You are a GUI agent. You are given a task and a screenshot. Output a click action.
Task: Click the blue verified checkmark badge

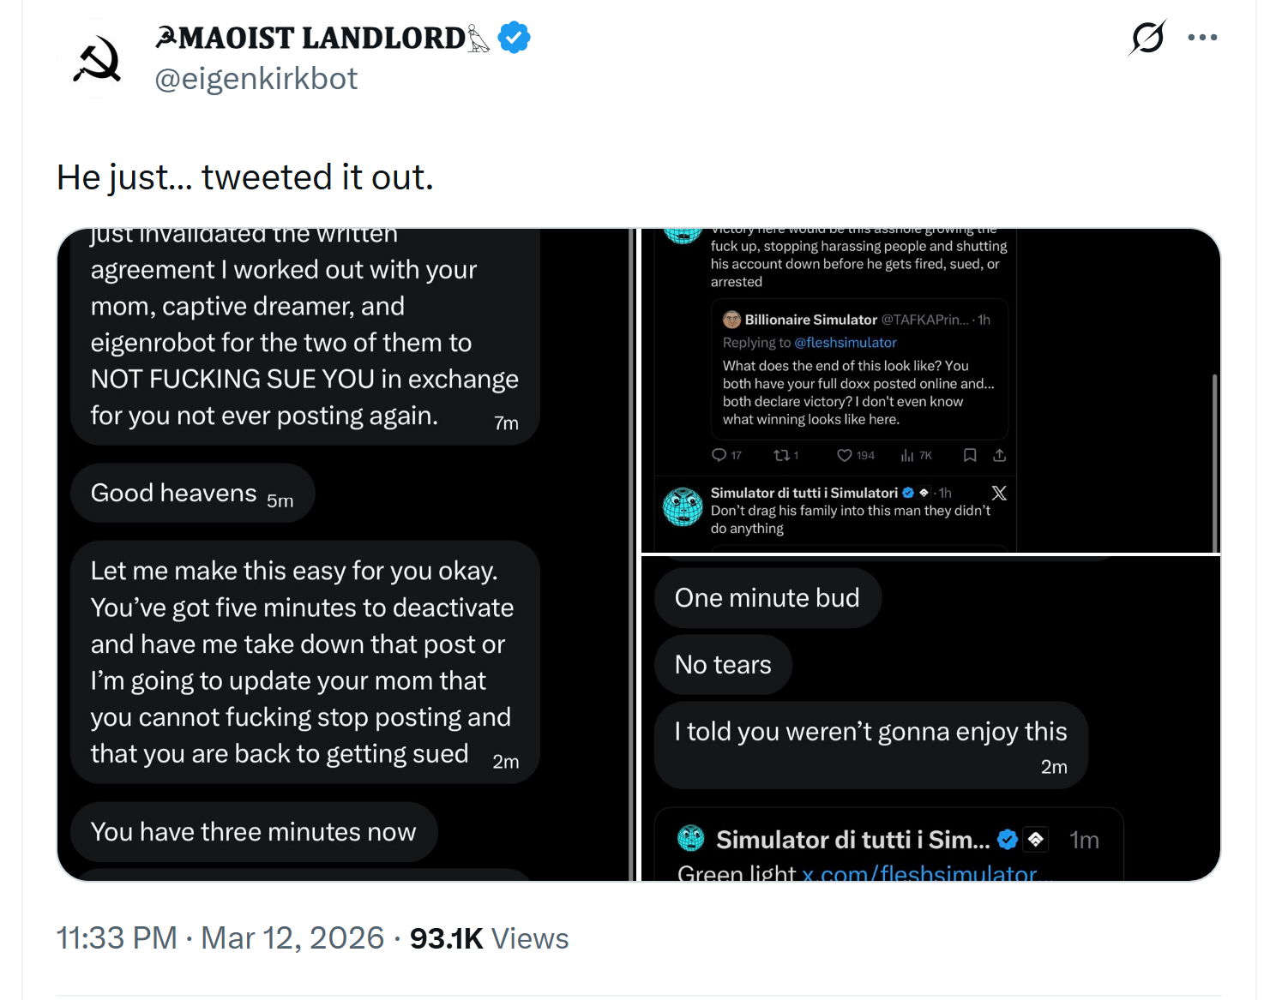coord(514,38)
